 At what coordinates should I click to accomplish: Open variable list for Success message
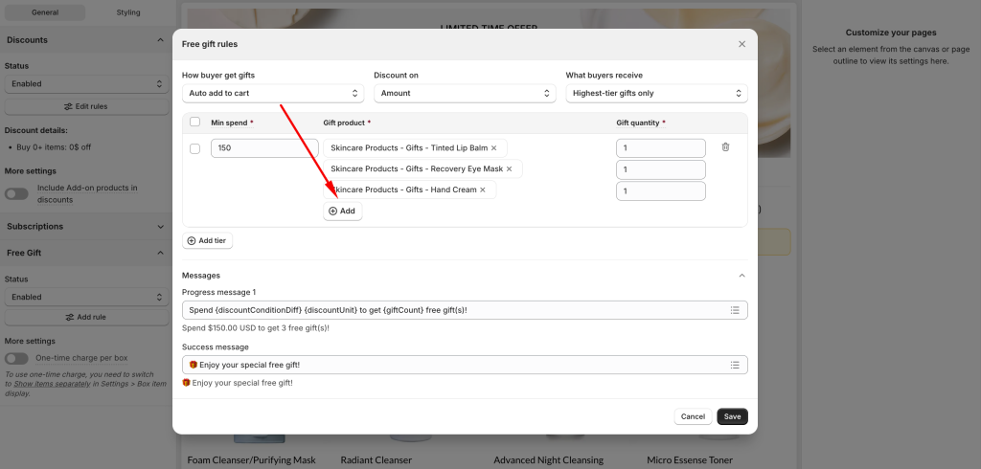tap(735, 365)
